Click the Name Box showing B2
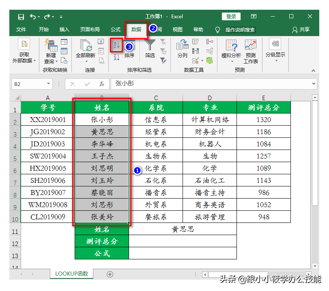 29,84
